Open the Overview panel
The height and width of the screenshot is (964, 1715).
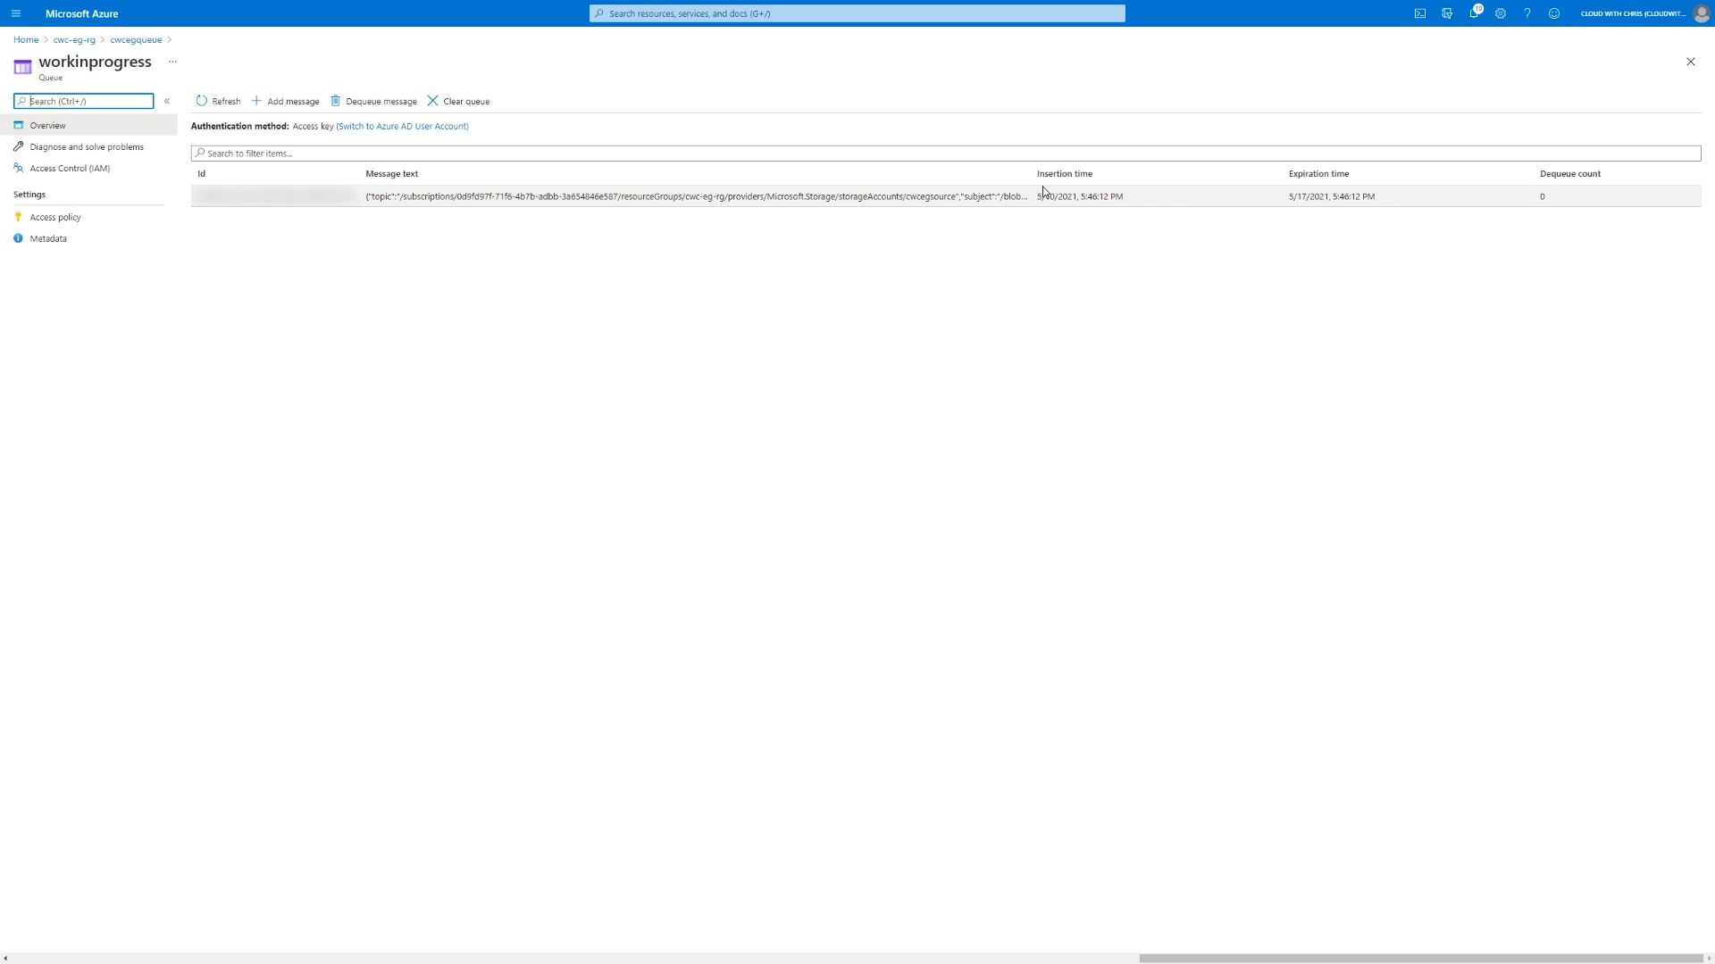pyautogui.click(x=47, y=125)
